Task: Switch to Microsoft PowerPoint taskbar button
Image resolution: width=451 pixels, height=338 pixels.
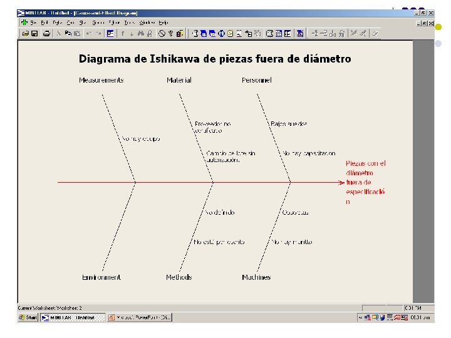Action: 140,317
